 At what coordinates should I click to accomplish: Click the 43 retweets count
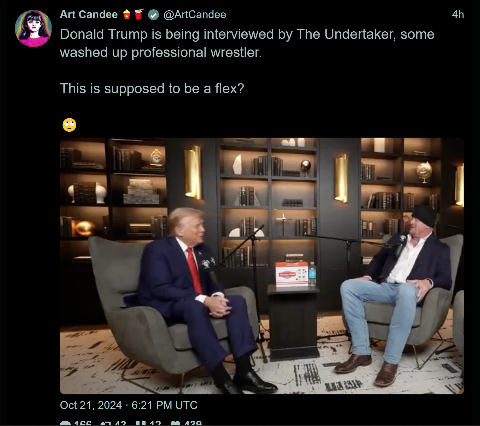(120, 423)
